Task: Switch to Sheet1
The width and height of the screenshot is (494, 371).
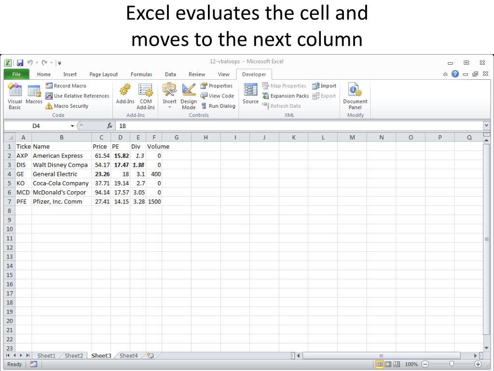Action: click(x=46, y=356)
